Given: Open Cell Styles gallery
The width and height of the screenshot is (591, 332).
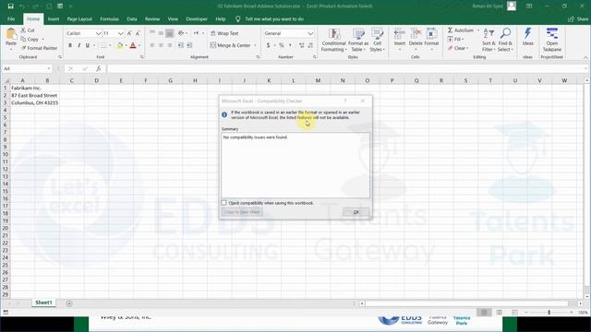Looking at the screenshot, I should point(377,40).
